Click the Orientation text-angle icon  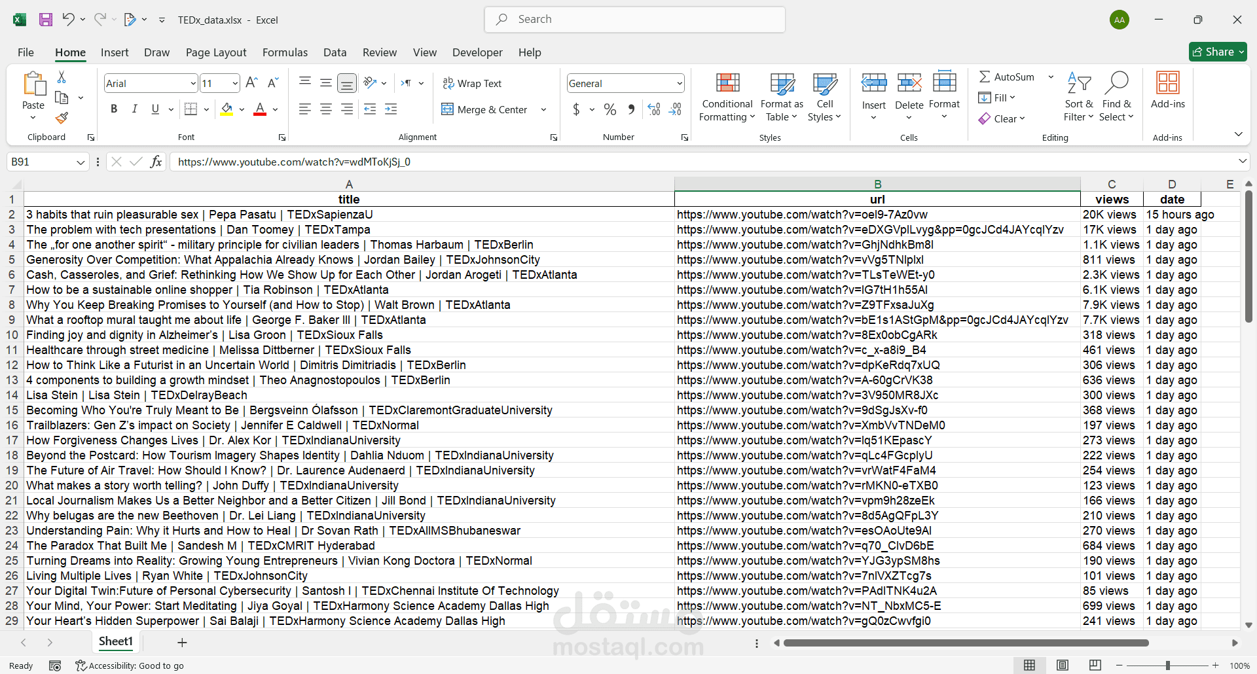tap(370, 83)
